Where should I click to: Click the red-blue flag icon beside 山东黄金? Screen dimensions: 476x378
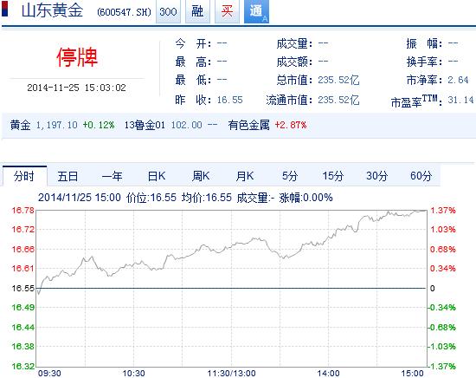point(5,9)
